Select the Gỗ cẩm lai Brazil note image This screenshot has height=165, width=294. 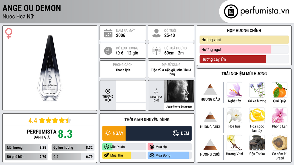pos(280,143)
